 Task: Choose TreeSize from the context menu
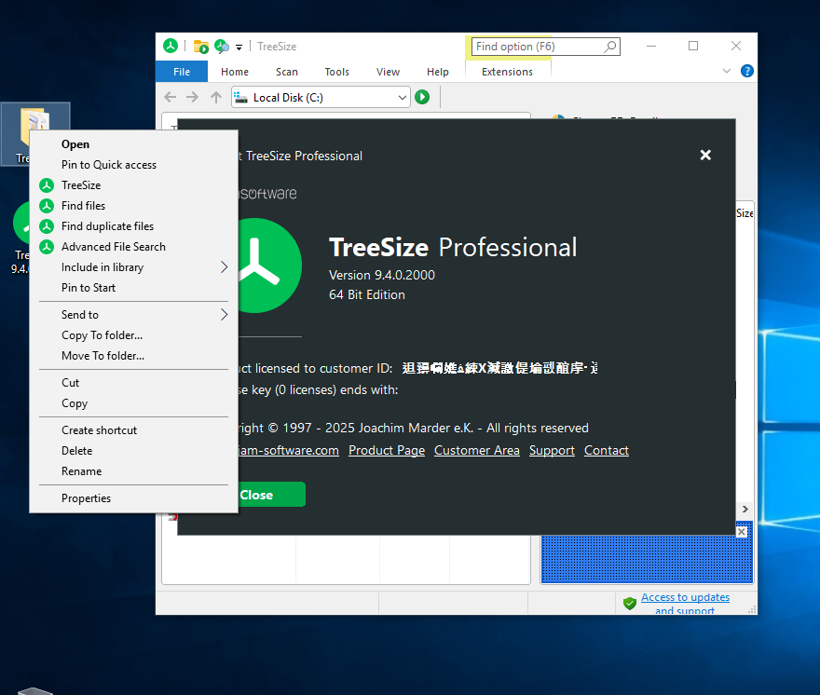(x=134, y=185)
